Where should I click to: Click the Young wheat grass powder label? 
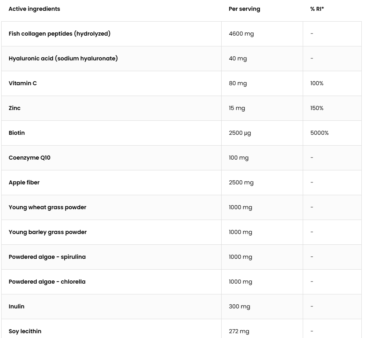pos(47,208)
